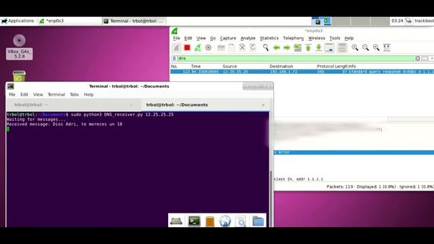Sort packets by Time column
The image size is (434, 244).
coord(196,66)
